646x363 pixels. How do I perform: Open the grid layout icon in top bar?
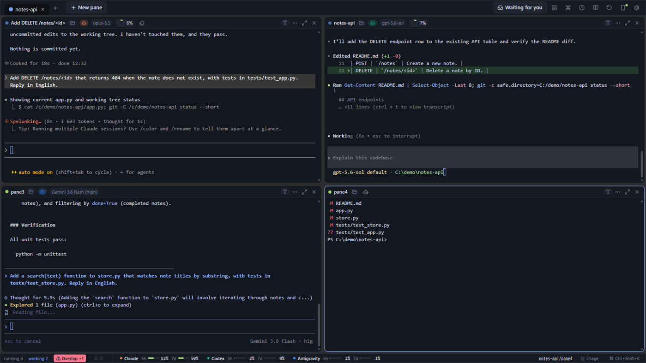pos(554,8)
